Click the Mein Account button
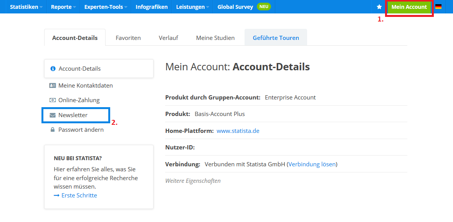The width and height of the screenshot is (453, 222). (x=409, y=7)
